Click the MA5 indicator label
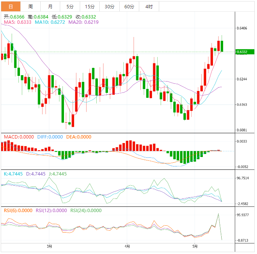This screenshot has width=257, height=254. pyautogui.click(x=17, y=22)
